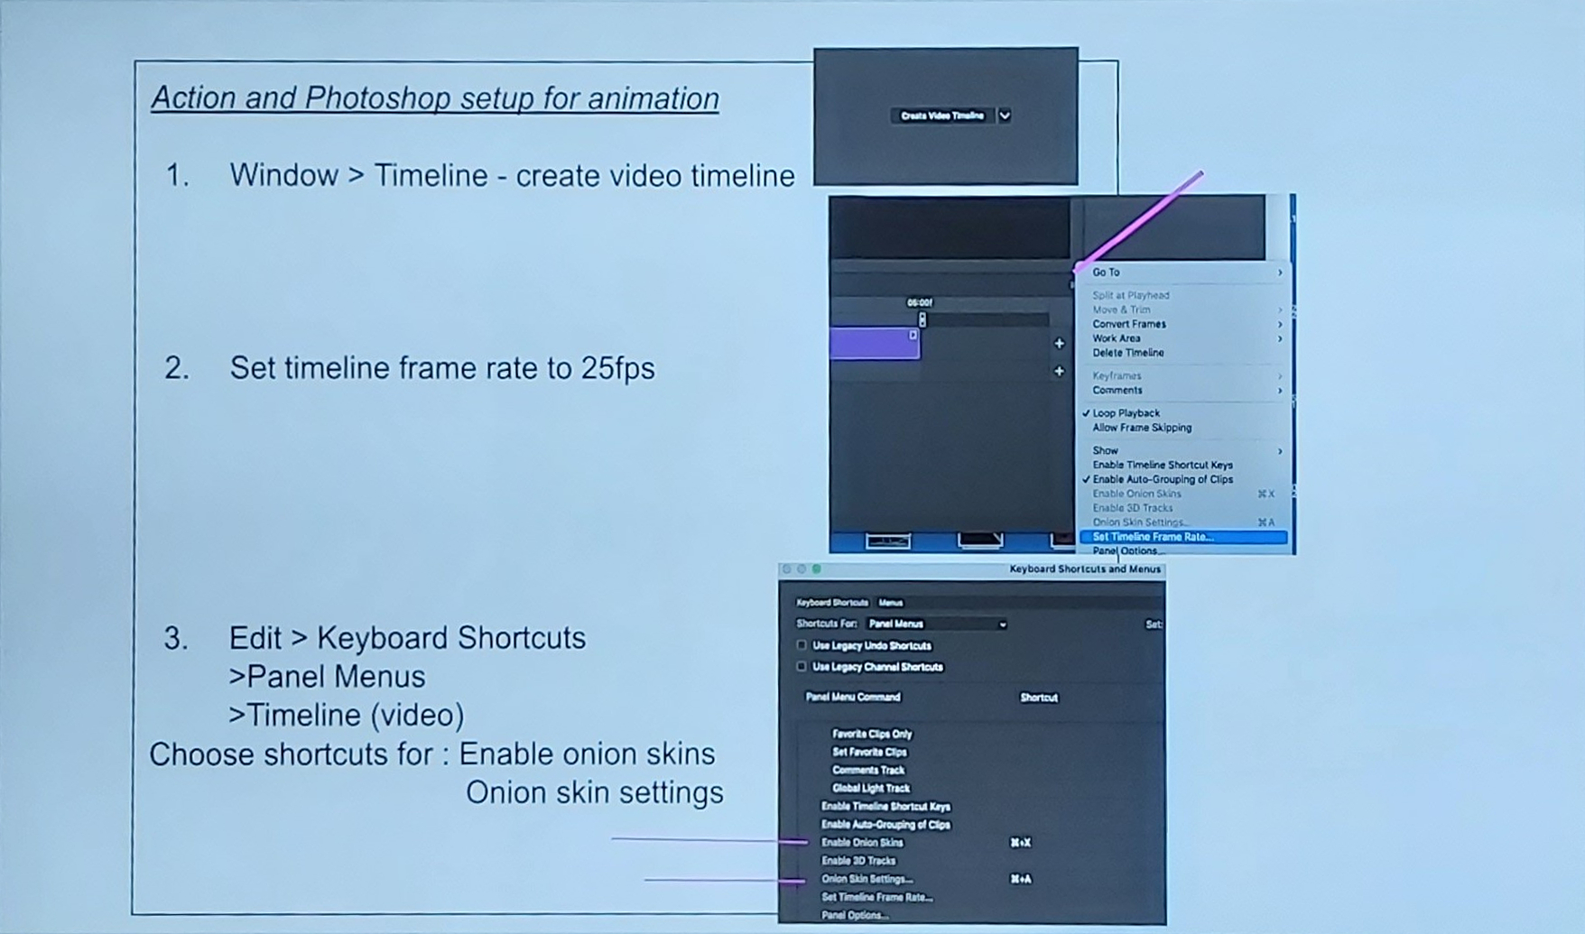Click the playhead marker at 05:00f
Screen dimensions: 1585x934
point(922,319)
